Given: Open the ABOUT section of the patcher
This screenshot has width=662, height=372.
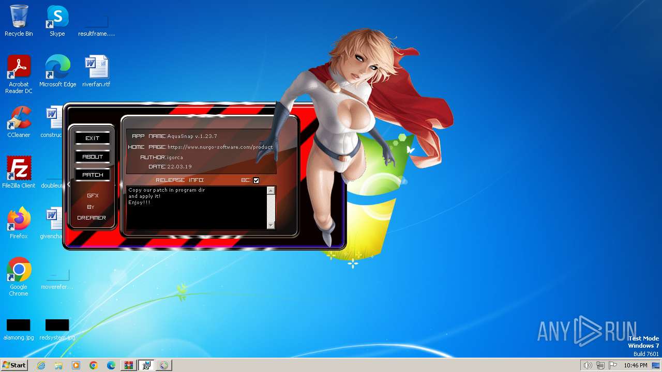Looking at the screenshot, I should click(x=93, y=157).
